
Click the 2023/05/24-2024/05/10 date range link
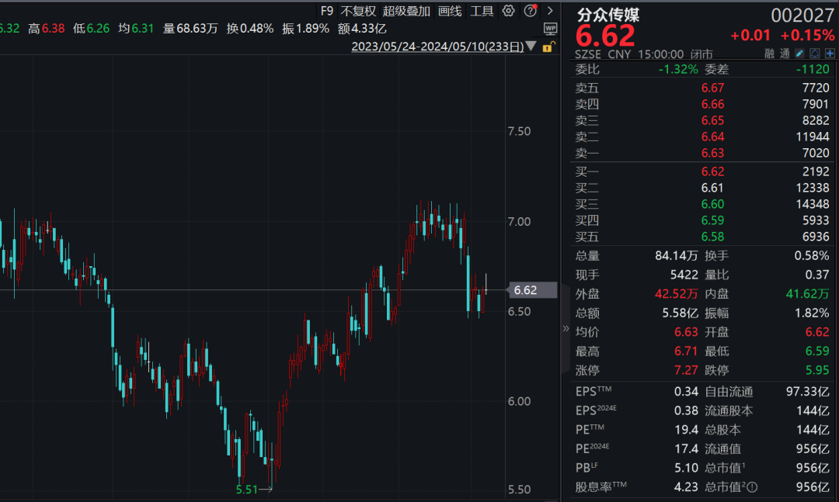[437, 47]
